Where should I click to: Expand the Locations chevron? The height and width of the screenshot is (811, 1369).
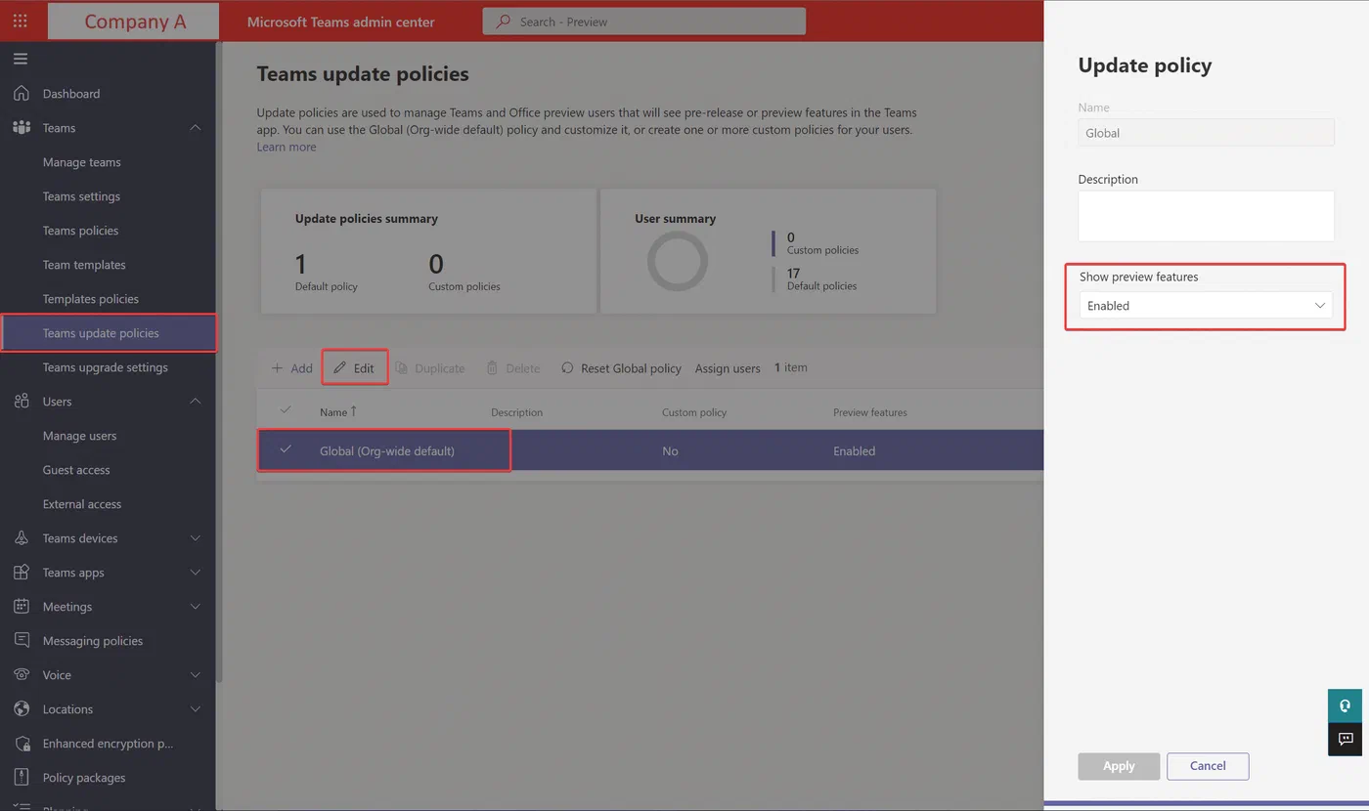click(195, 709)
